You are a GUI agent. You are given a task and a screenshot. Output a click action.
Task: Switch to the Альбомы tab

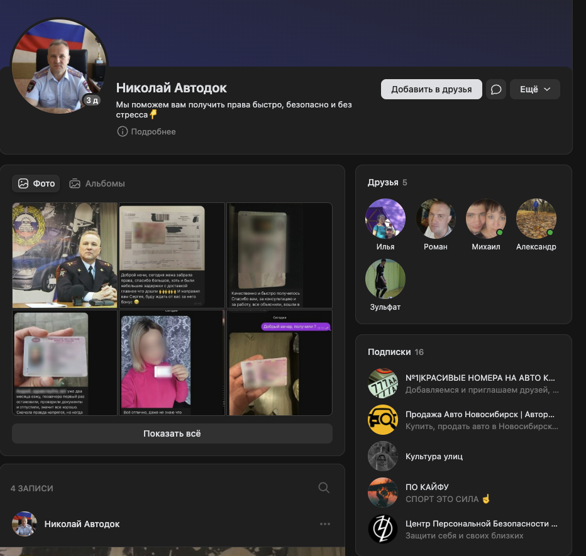[x=97, y=183]
